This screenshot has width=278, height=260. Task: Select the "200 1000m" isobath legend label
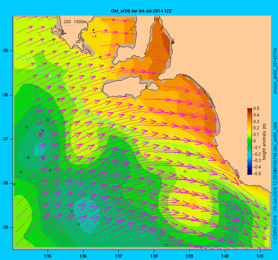pyautogui.click(x=75, y=22)
